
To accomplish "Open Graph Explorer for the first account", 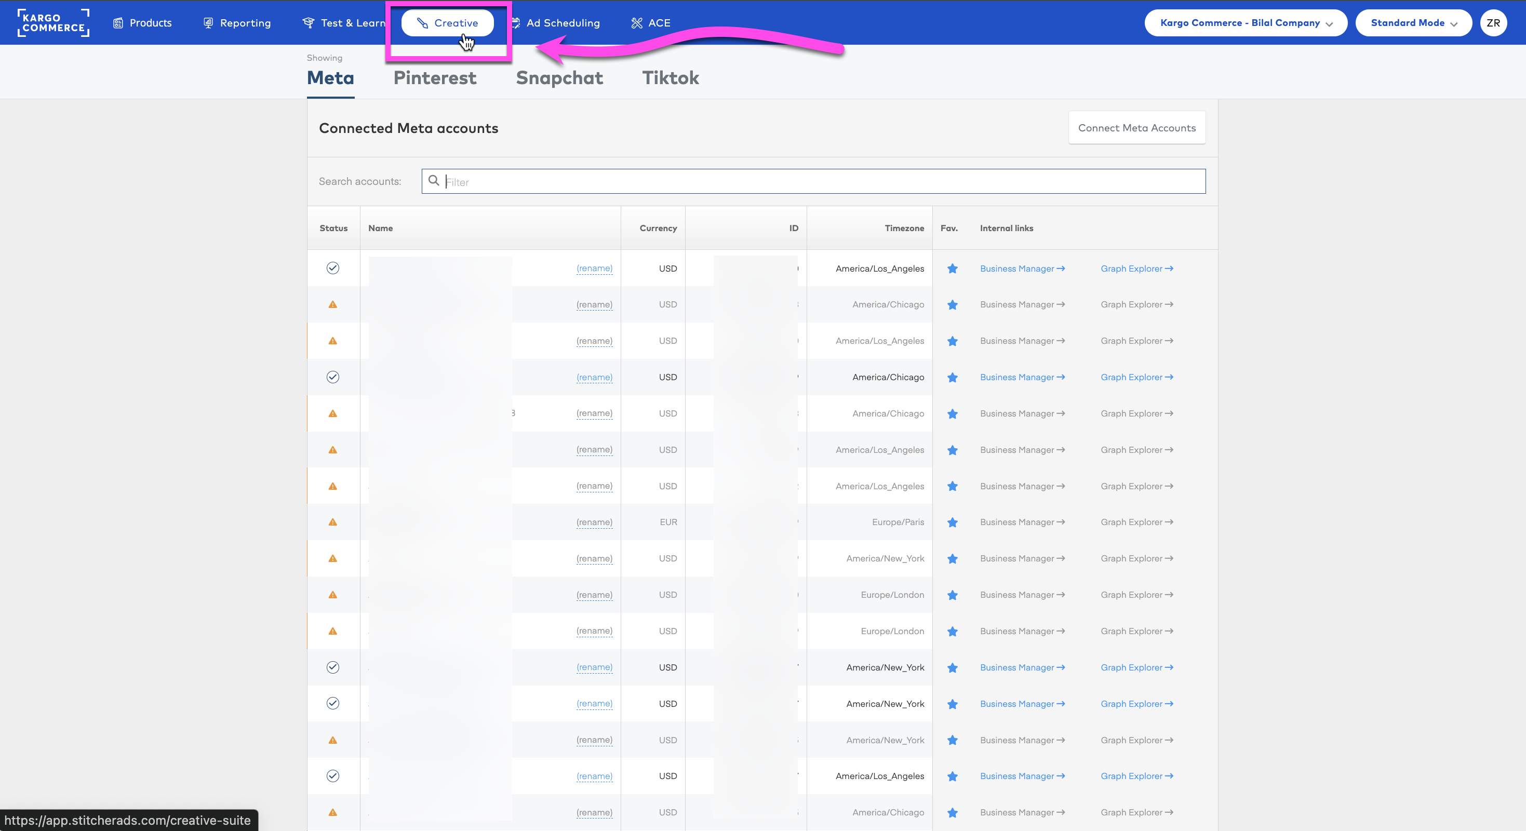I will (x=1136, y=269).
